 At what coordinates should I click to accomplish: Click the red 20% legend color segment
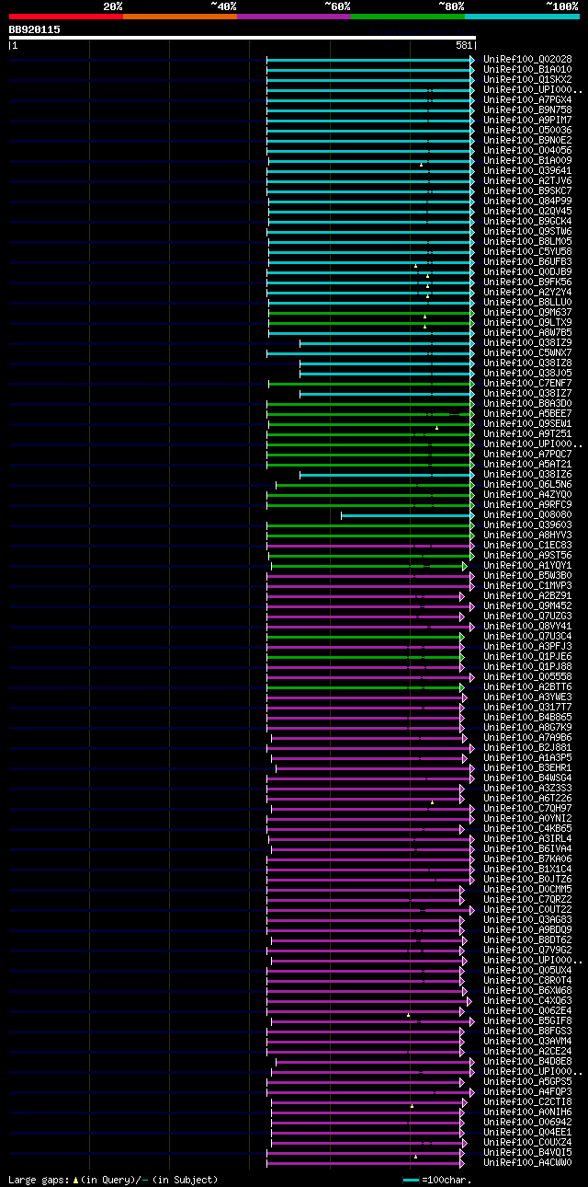pos(66,17)
